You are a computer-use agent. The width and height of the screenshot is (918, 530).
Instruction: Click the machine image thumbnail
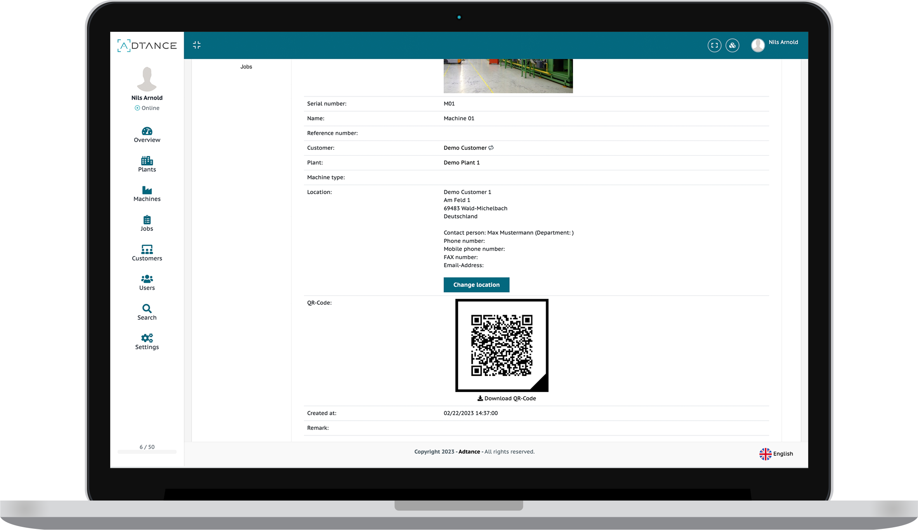click(508, 74)
